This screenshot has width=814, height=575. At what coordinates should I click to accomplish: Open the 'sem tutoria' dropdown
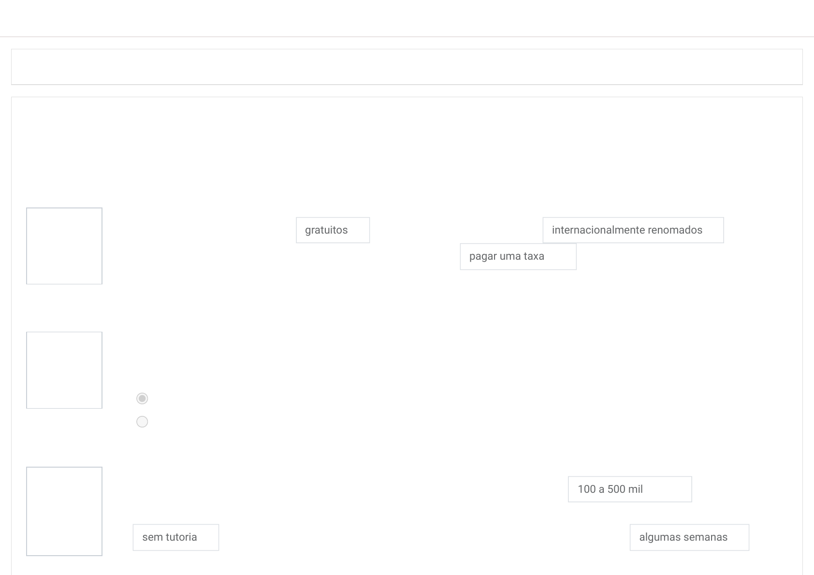[x=175, y=537]
